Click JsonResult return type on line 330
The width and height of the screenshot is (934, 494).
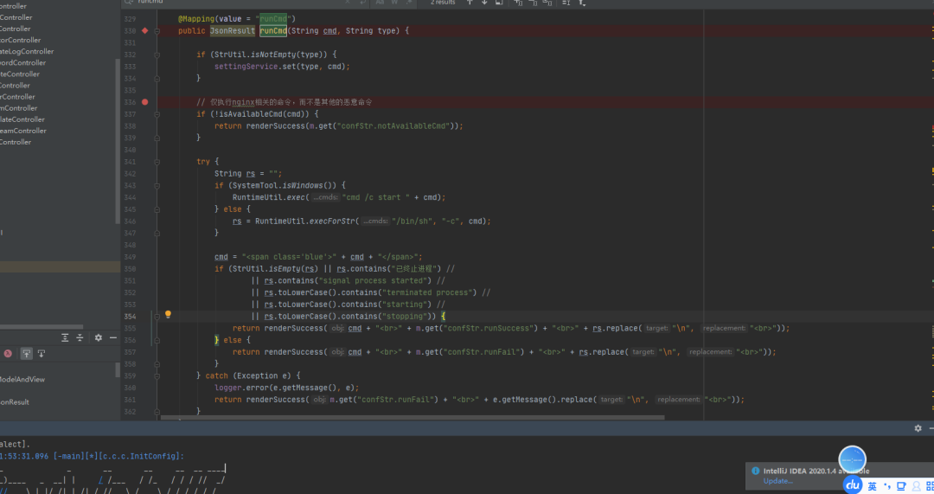click(233, 31)
